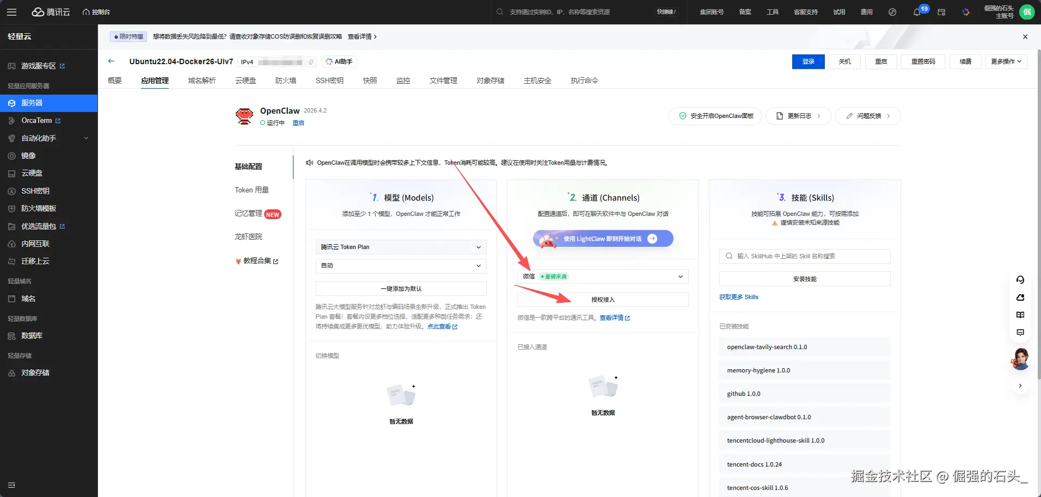This screenshot has width=1041, height=497.
Task: Expand the 自动化助手 sidebar group
Action: 49,138
